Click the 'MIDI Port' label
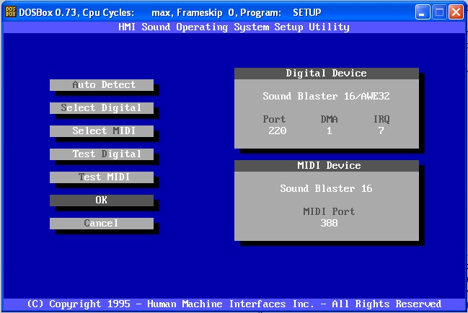Image resolution: width=468 pixels, height=313 pixels. click(x=329, y=211)
